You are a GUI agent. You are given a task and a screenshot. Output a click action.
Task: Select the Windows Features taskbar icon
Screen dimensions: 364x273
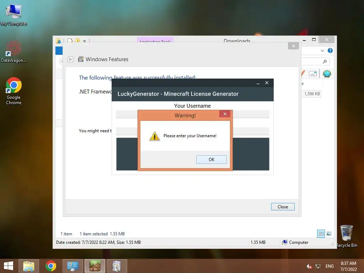pyautogui.click(x=117, y=266)
